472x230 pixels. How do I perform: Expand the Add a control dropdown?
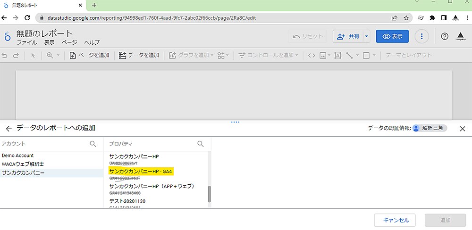(x=296, y=55)
